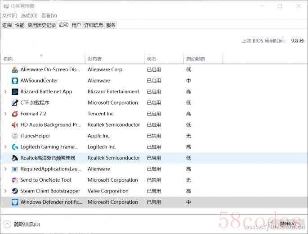Click the AWSoundCenter app icon
This screenshot has width=308, height=234.
coord(15,81)
